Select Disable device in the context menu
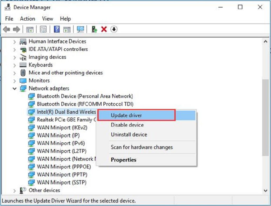 127,125
